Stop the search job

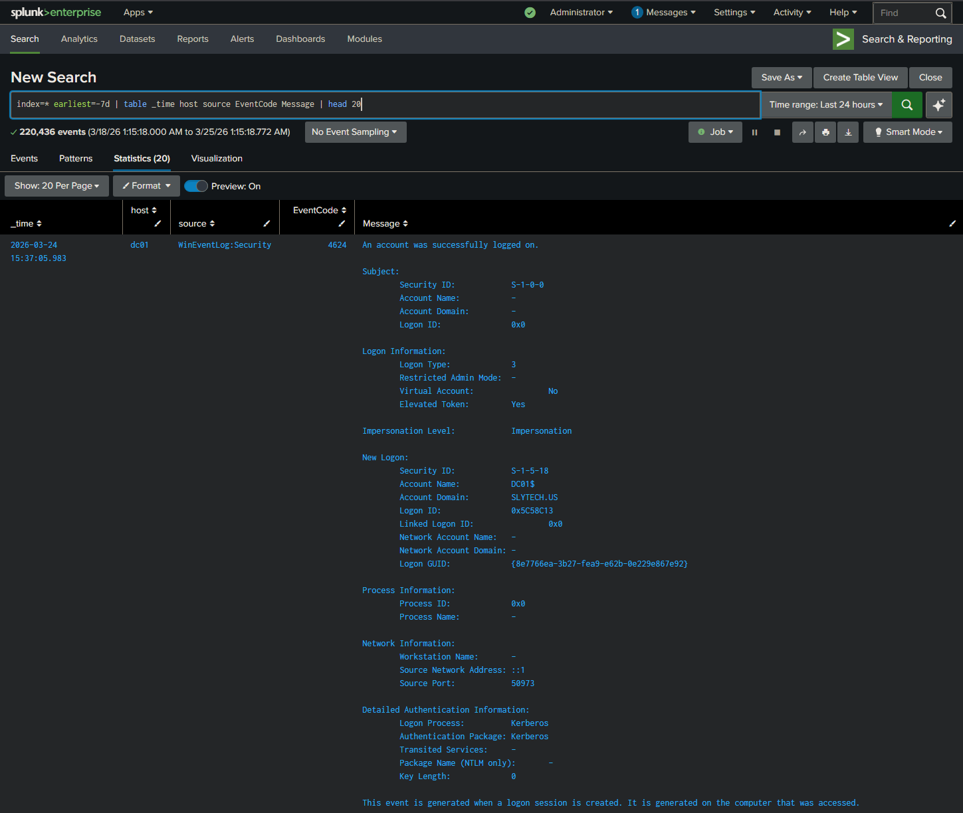pos(777,132)
